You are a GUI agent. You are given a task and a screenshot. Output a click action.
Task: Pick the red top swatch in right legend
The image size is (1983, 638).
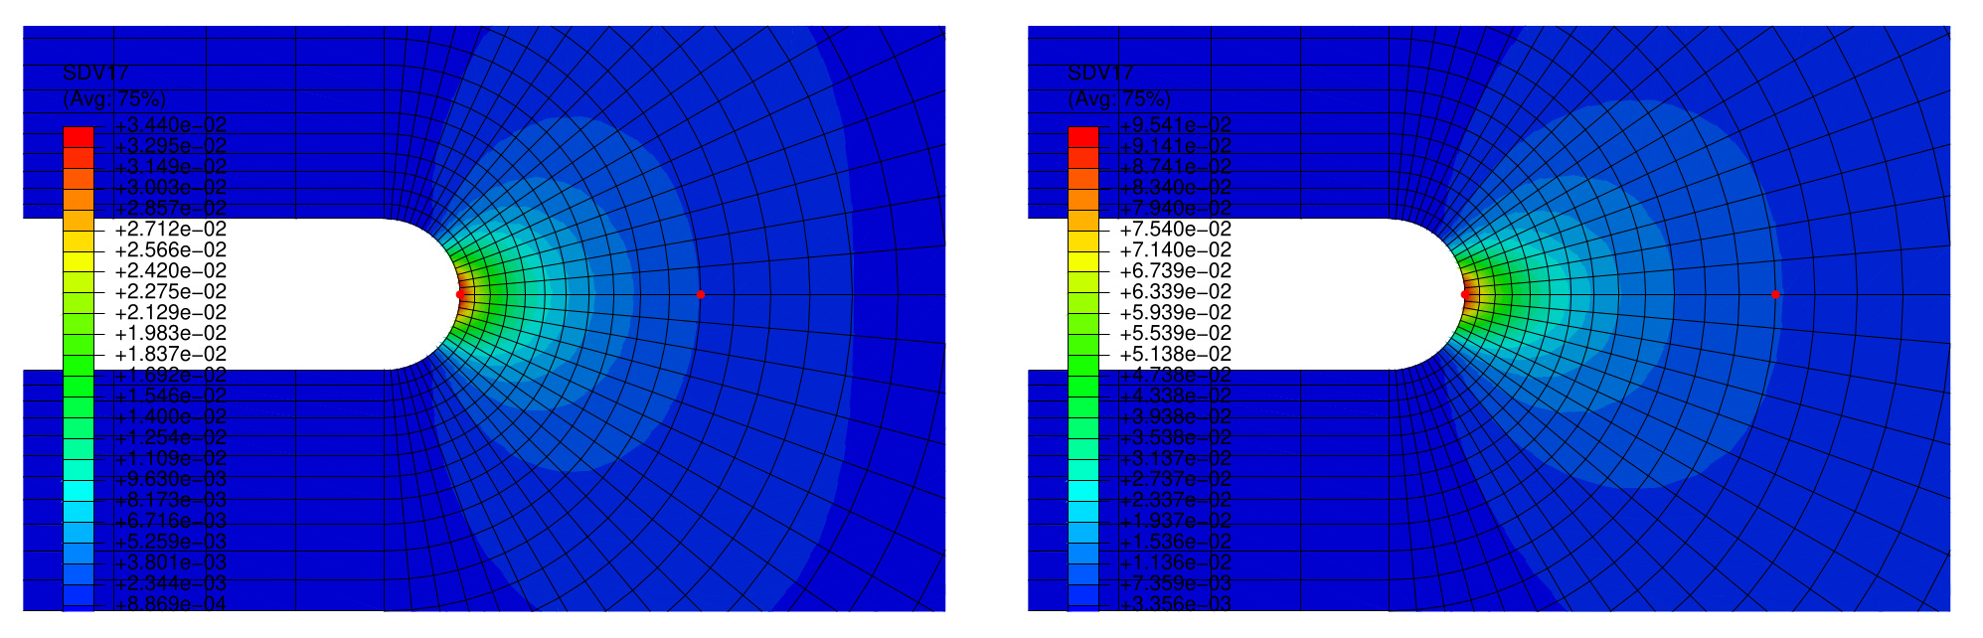coord(1083,136)
